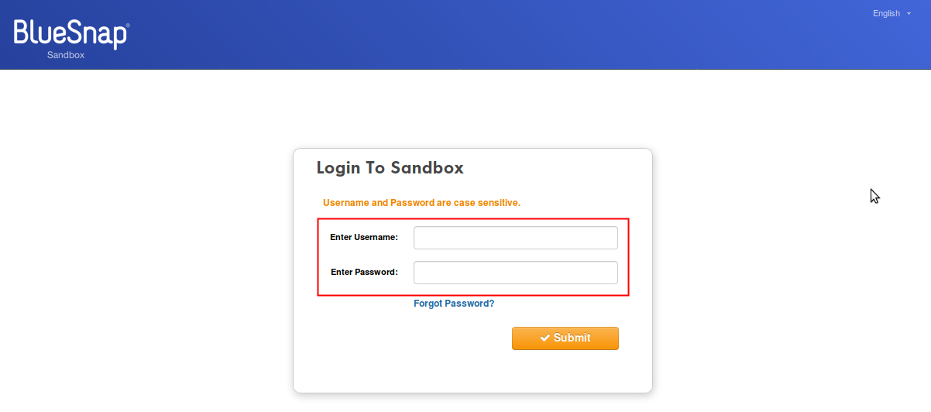931x412 pixels.
Task: Click the "Login To Sandbox" heading
Action: click(x=390, y=168)
